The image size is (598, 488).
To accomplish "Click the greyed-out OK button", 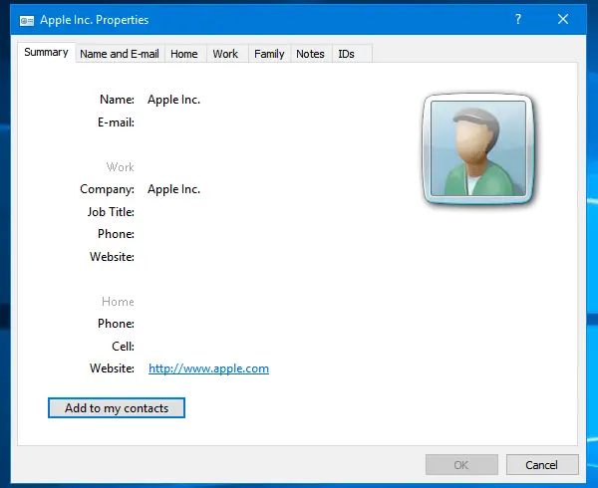I will 461,465.
